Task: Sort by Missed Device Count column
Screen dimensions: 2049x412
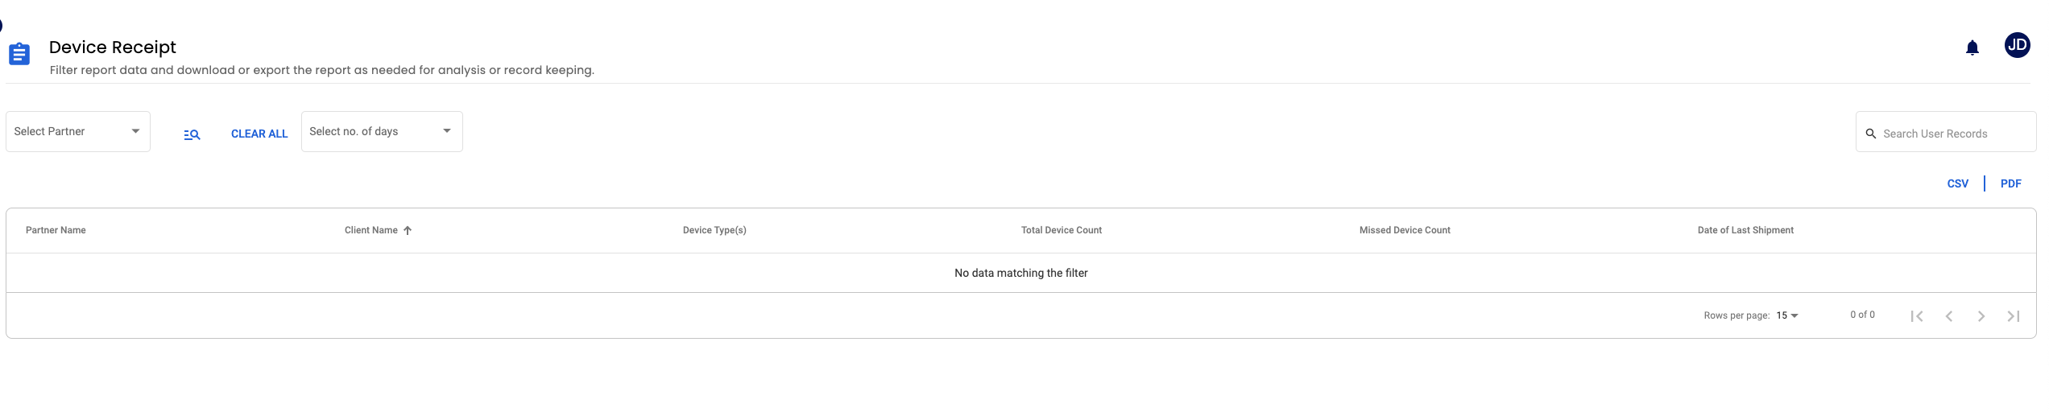Action: (1405, 230)
